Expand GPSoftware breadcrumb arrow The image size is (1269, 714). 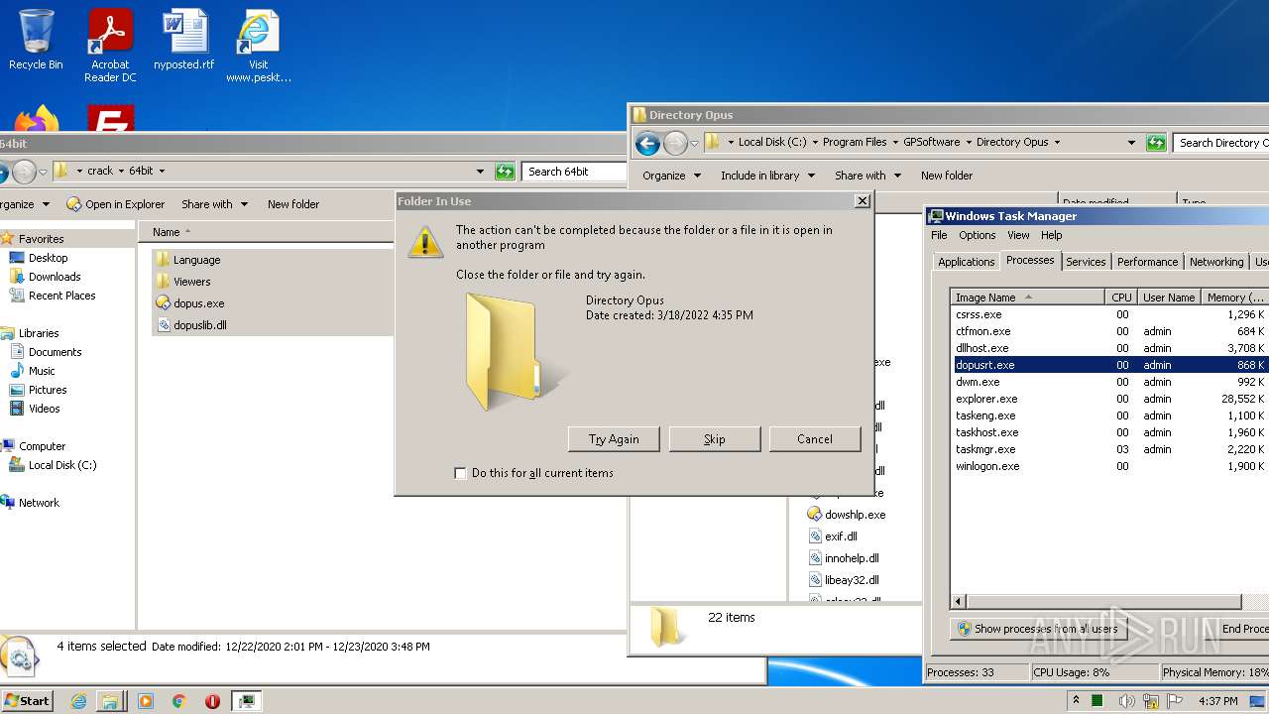click(x=969, y=143)
